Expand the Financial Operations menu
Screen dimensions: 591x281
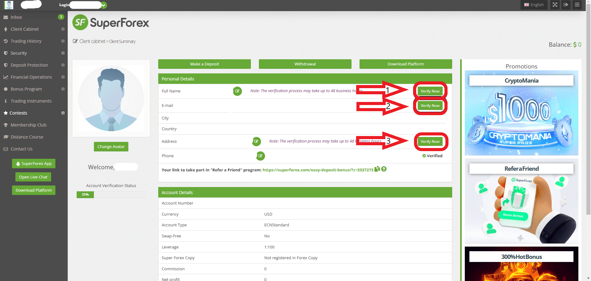(x=63, y=77)
